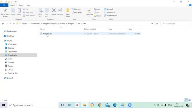
Task: Open Documents in navigation pane
Action: pyautogui.click(x=12, y=52)
